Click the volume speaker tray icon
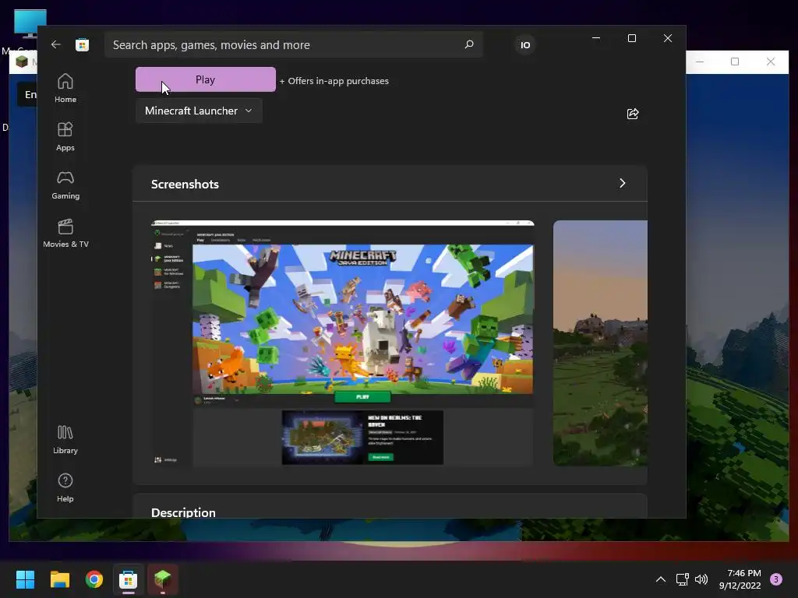Image resolution: width=798 pixels, height=598 pixels. (701, 579)
